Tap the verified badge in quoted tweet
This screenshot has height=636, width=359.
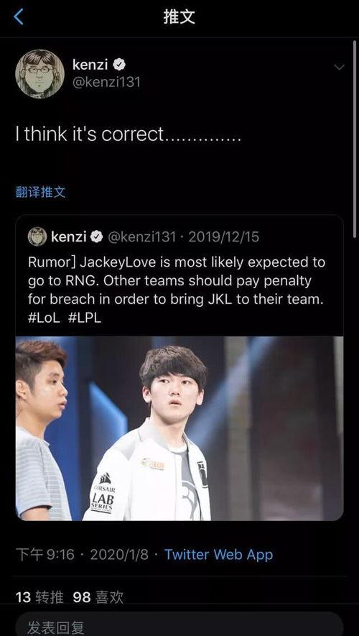point(96,236)
